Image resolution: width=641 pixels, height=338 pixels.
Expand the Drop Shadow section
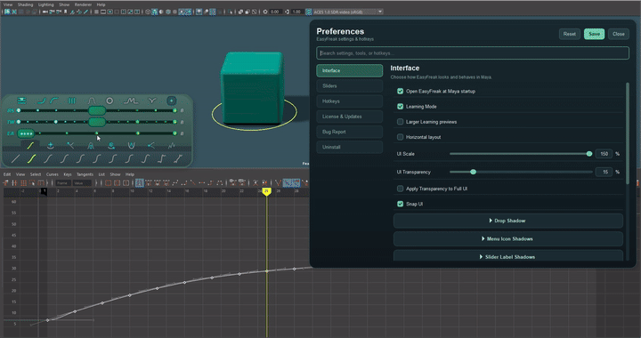click(507, 221)
